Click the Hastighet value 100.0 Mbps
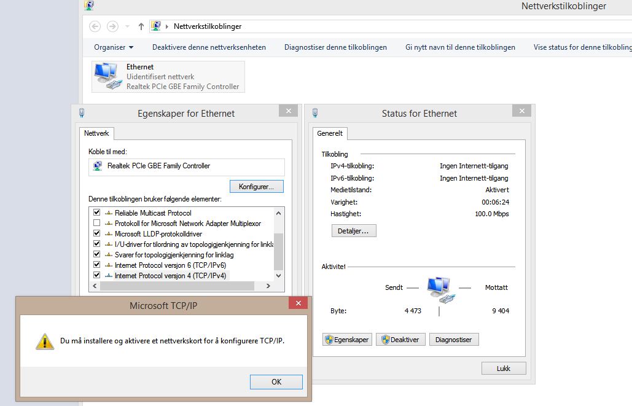The image size is (632, 406). (x=492, y=214)
